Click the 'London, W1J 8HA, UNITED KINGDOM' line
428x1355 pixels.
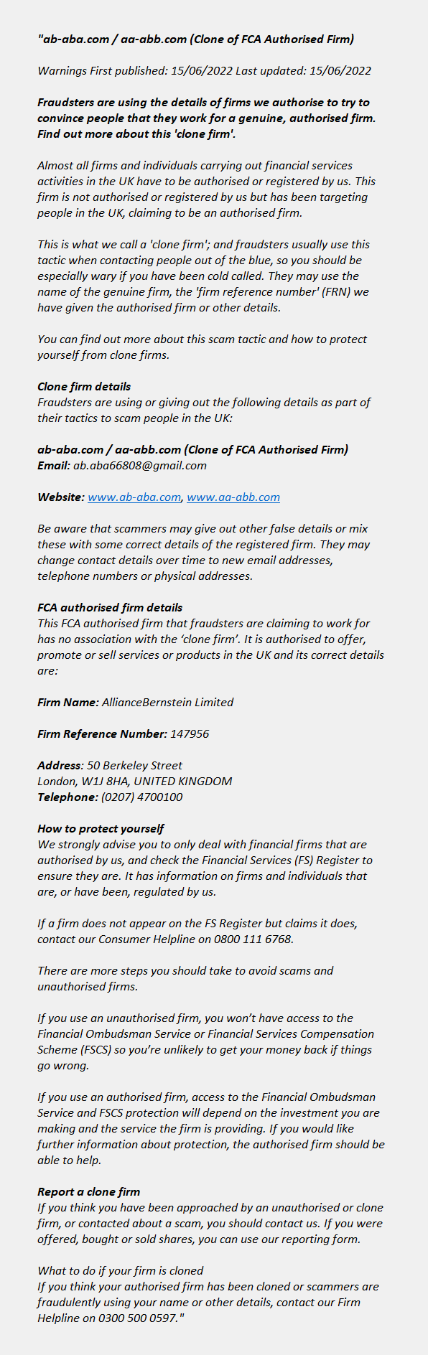[x=135, y=781]
